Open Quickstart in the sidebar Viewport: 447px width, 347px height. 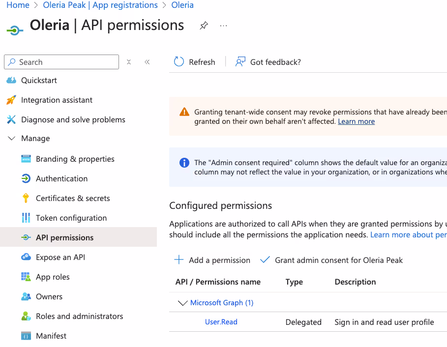[x=39, y=80]
